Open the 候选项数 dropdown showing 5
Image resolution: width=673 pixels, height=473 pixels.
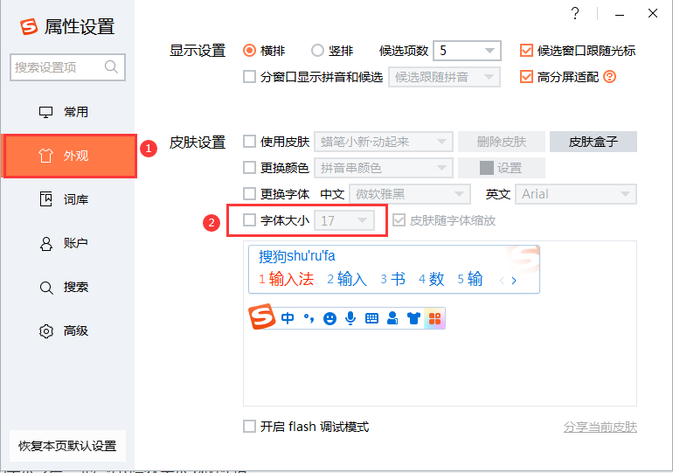467,51
